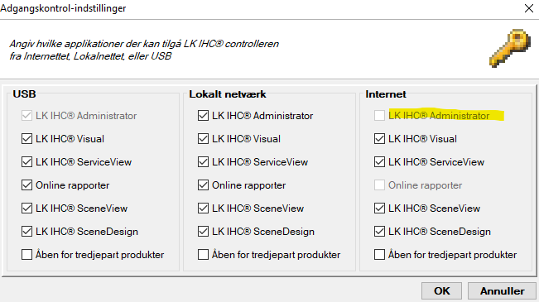Viewport: 539px width, 302px height.
Task: Toggle LK IHC SceneView under Internet
Action: 379,209
